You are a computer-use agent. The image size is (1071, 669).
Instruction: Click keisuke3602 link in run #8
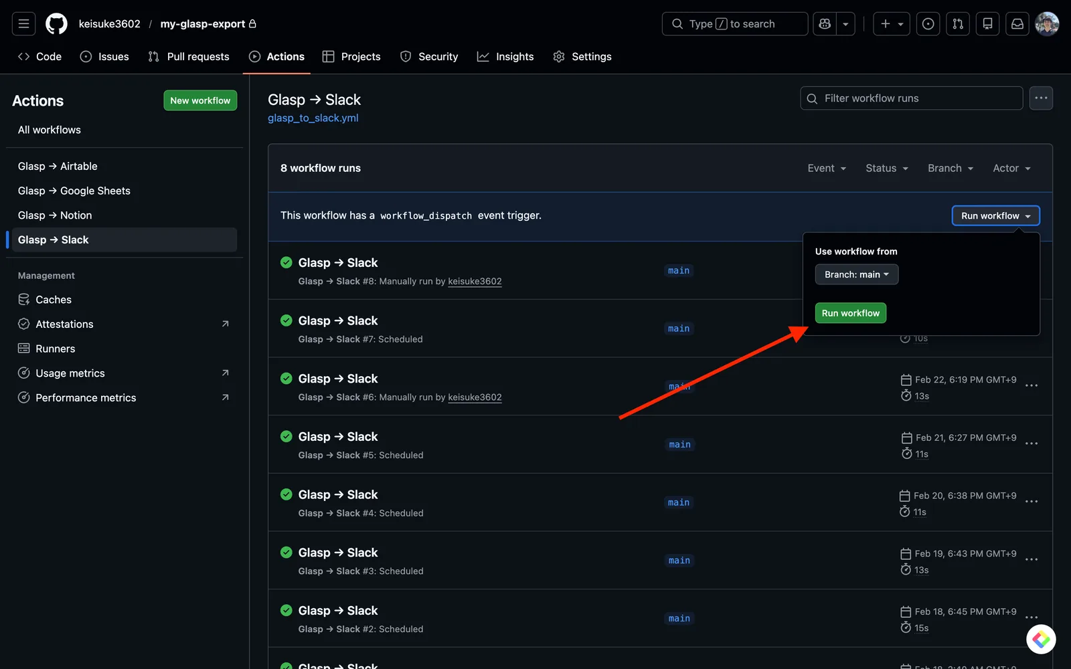pos(475,282)
